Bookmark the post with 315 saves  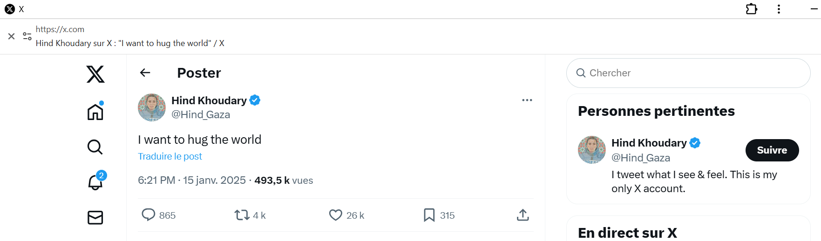429,215
